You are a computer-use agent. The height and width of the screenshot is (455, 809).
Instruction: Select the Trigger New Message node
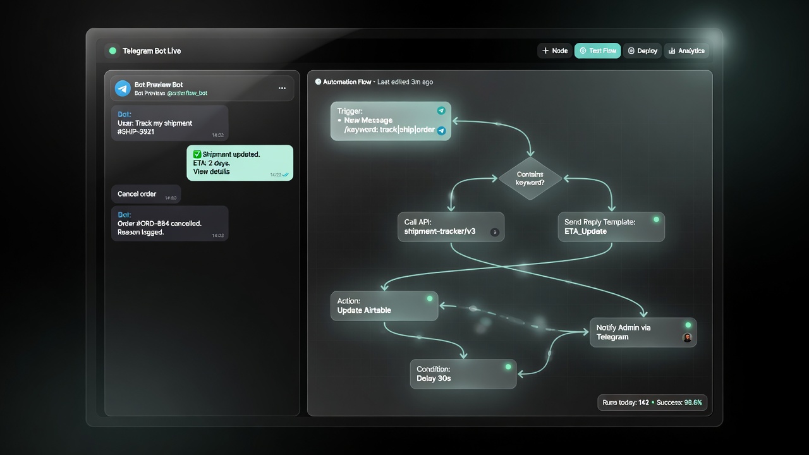click(x=391, y=121)
